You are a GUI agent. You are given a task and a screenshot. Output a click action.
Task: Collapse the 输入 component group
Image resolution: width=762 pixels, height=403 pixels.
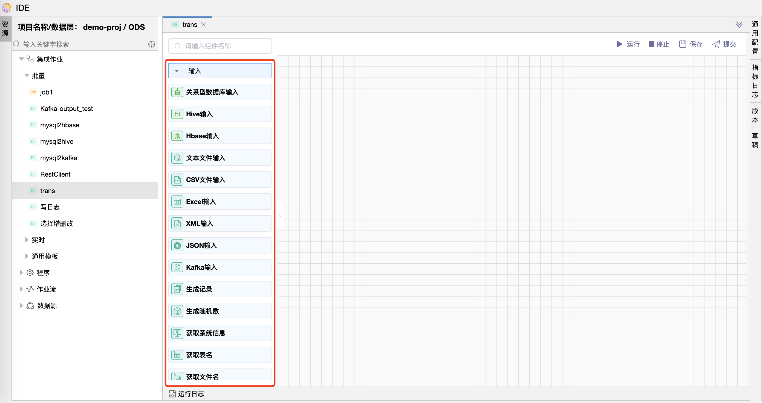pos(177,71)
